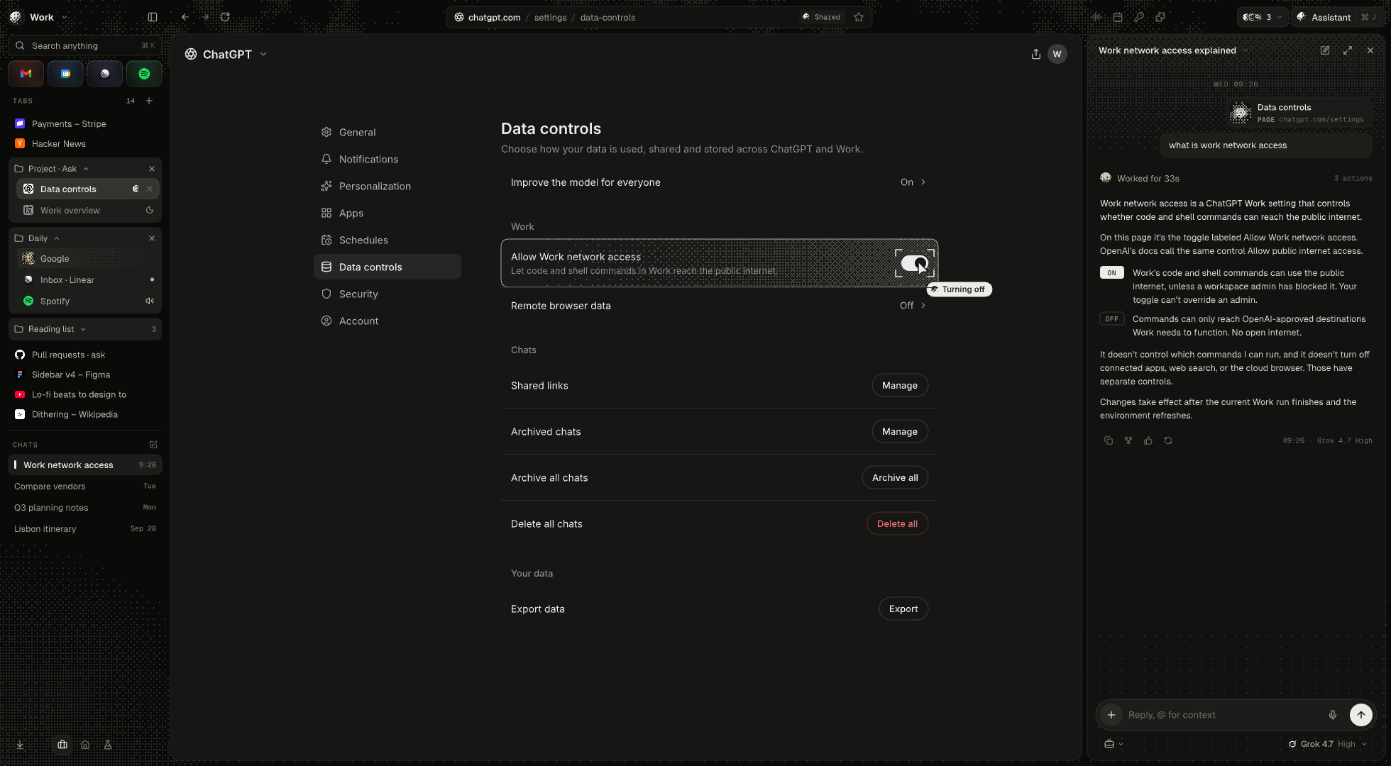
Task: Open Grok 4.7 model selector dropdown
Action: tap(1328, 744)
